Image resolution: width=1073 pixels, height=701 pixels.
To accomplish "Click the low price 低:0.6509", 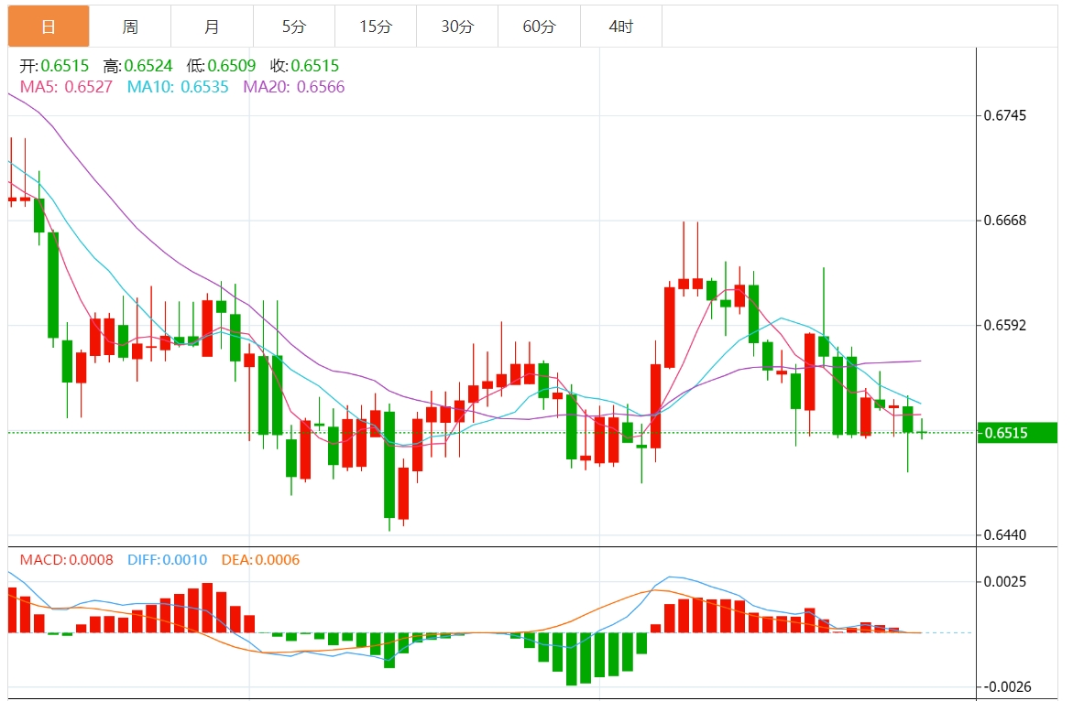I will click(221, 66).
